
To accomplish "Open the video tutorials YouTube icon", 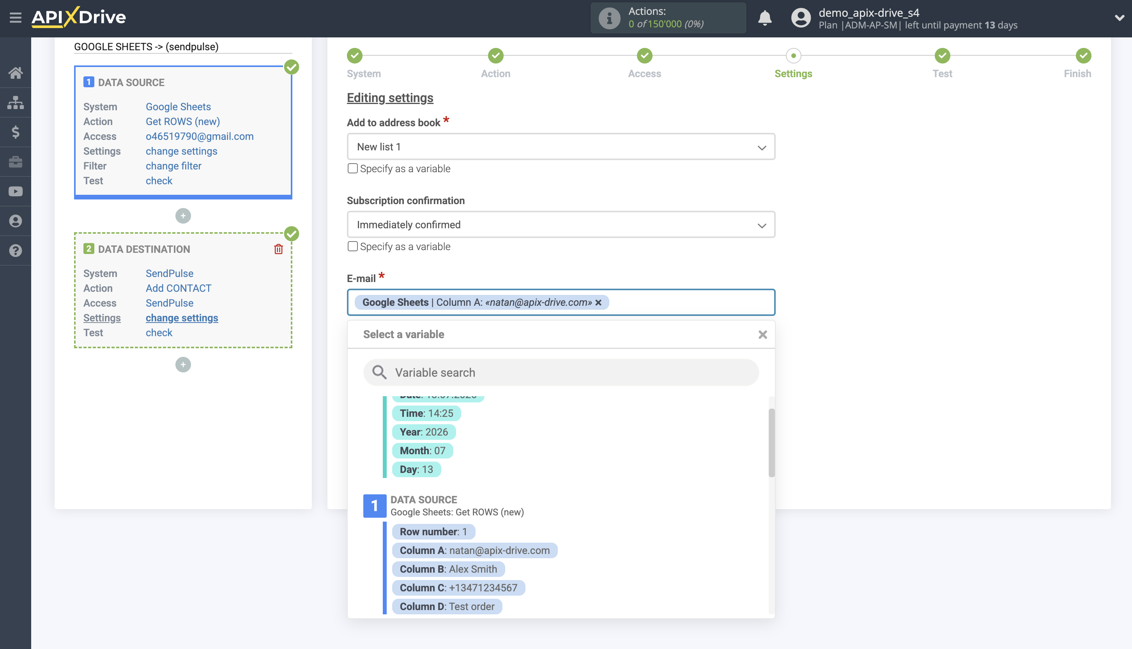I will pyautogui.click(x=15, y=191).
